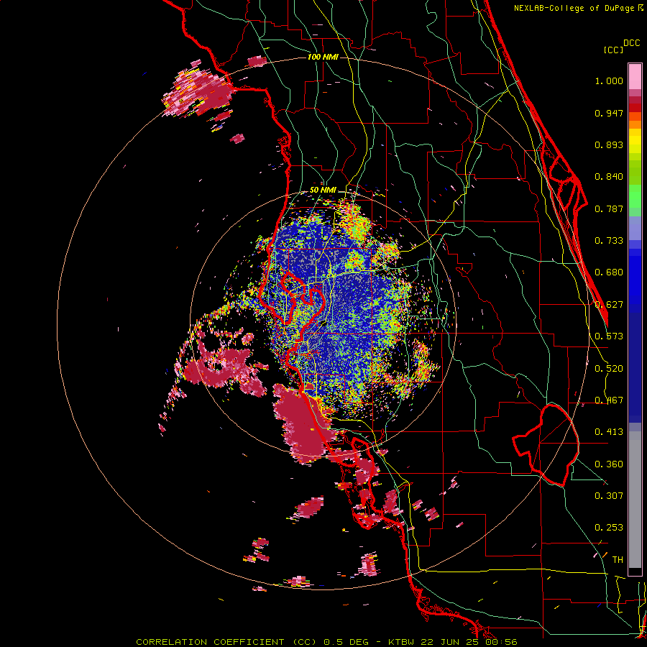Viewport: 647px width, 647px height.
Task: Click CORRELATION COEFFICIENT in the bottom caption
Action: 210,642
